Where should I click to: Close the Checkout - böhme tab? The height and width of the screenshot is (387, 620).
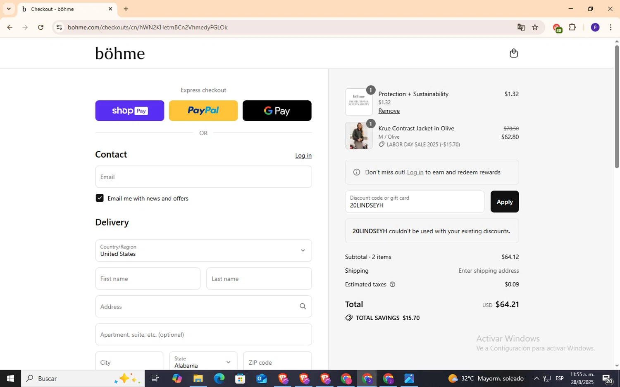(x=110, y=9)
